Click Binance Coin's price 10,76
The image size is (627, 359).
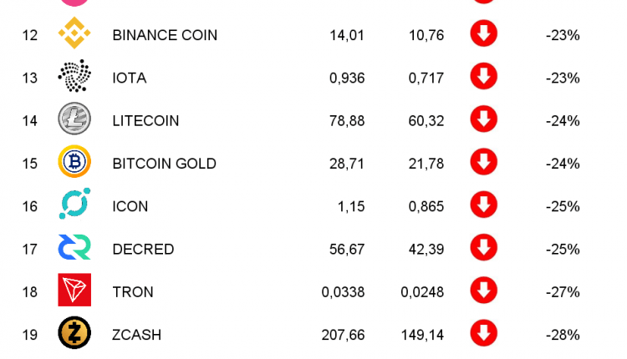click(426, 35)
